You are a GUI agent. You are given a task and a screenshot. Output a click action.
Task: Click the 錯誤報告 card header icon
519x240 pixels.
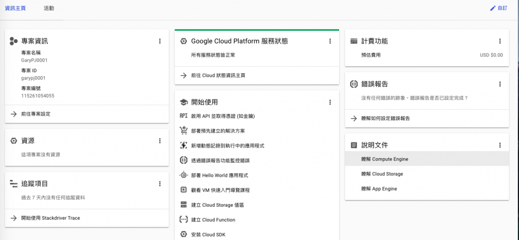(x=354, y=84)
